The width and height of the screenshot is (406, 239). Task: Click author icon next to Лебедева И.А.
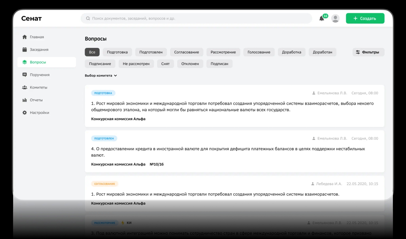tap(313, 184)
